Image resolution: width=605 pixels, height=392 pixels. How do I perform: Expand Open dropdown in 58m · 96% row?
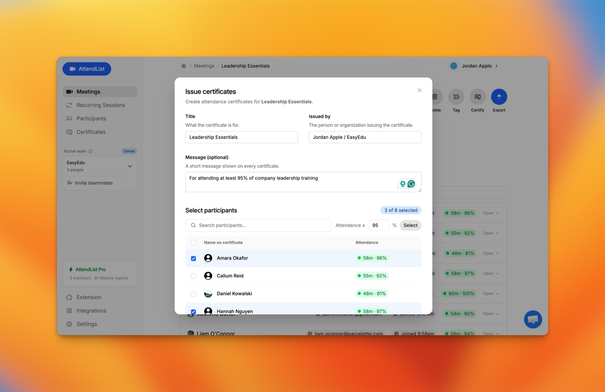click(491, 213)
